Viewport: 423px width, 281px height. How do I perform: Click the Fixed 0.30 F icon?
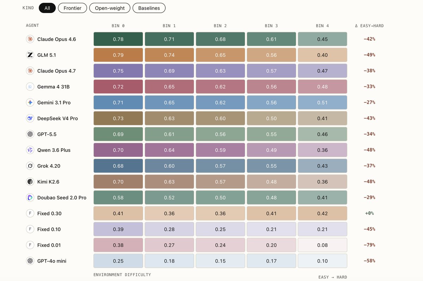(30, 214)
